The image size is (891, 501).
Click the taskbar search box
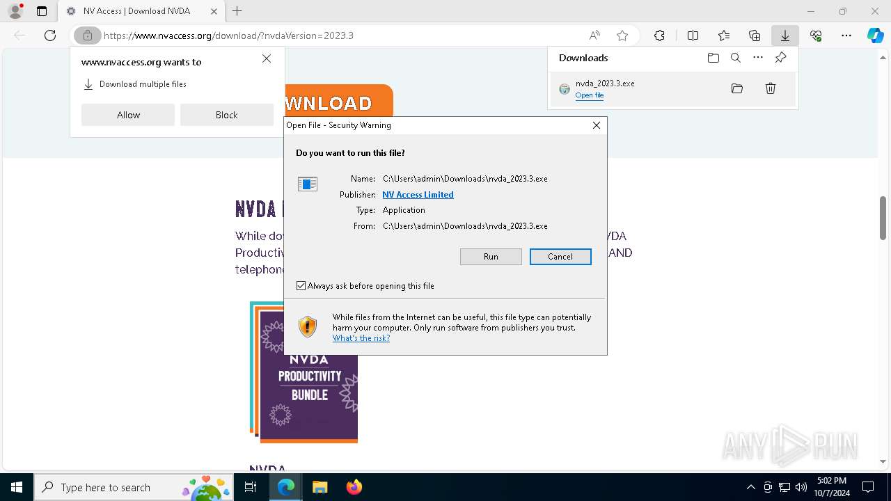(133, 487)
